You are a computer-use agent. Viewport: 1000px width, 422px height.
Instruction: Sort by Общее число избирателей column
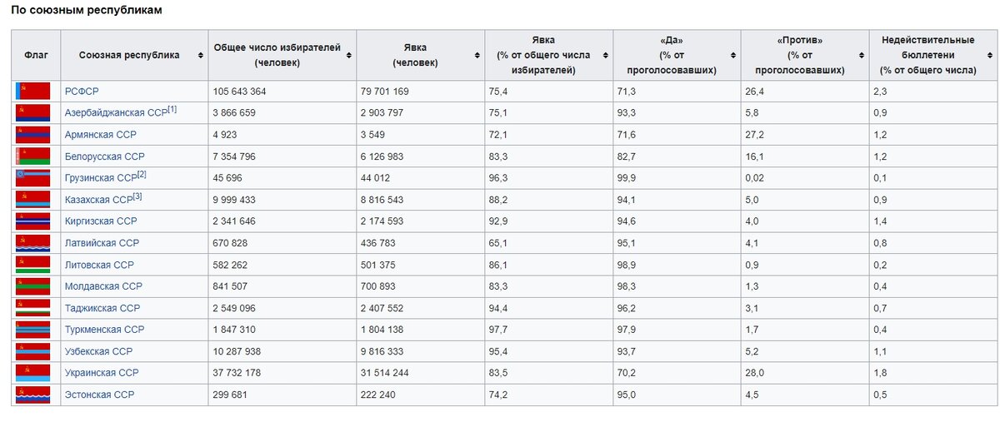348,56
